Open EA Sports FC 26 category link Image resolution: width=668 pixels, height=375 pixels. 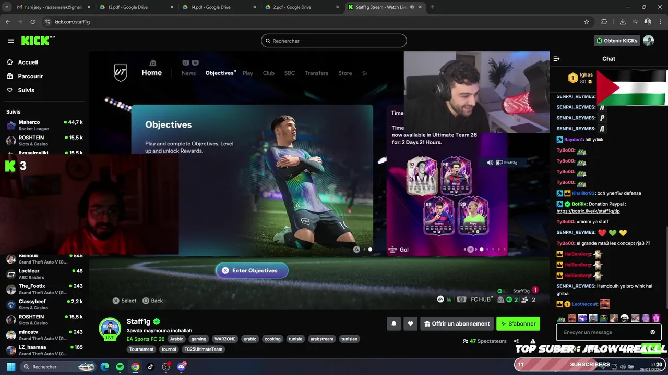[145, 339]
